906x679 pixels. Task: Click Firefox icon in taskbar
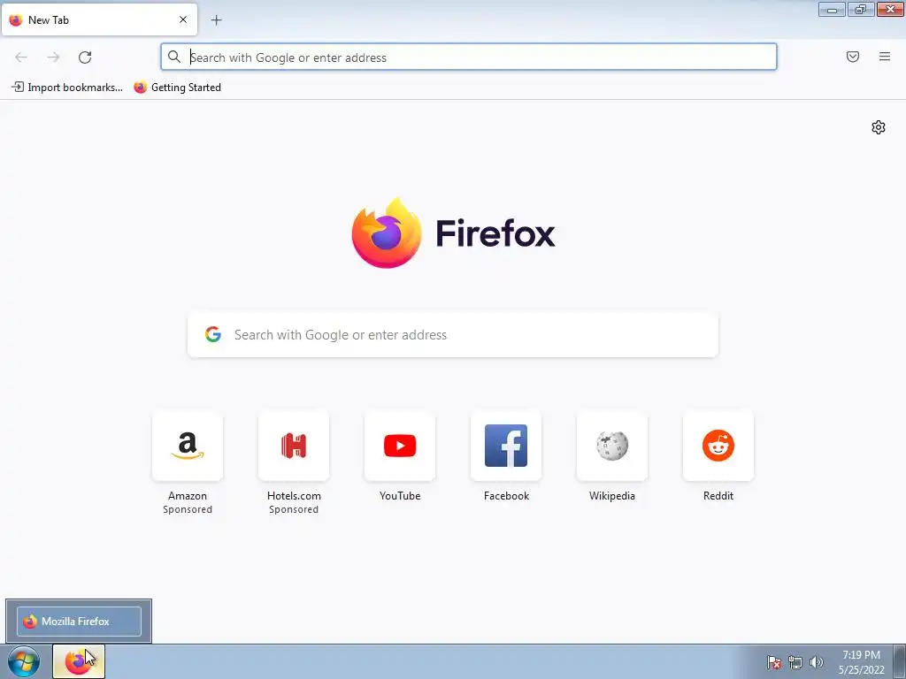pos(79,661)
